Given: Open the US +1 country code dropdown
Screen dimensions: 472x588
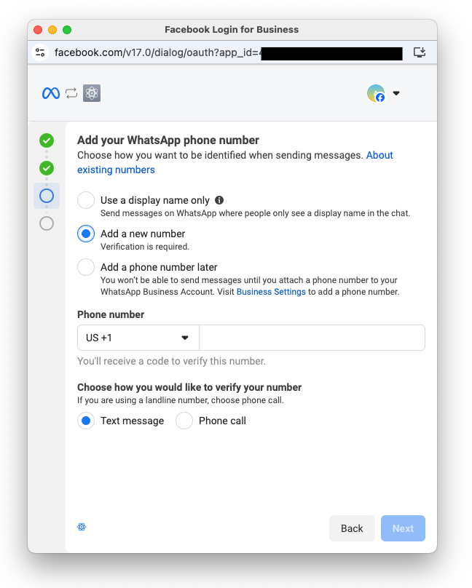Looking at the screenshot, I should click(x=138, y=338).
